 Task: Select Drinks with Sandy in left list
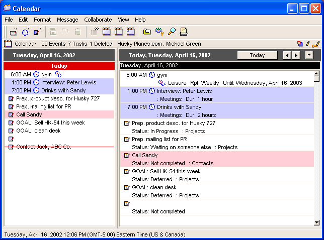tap(63, 90)
